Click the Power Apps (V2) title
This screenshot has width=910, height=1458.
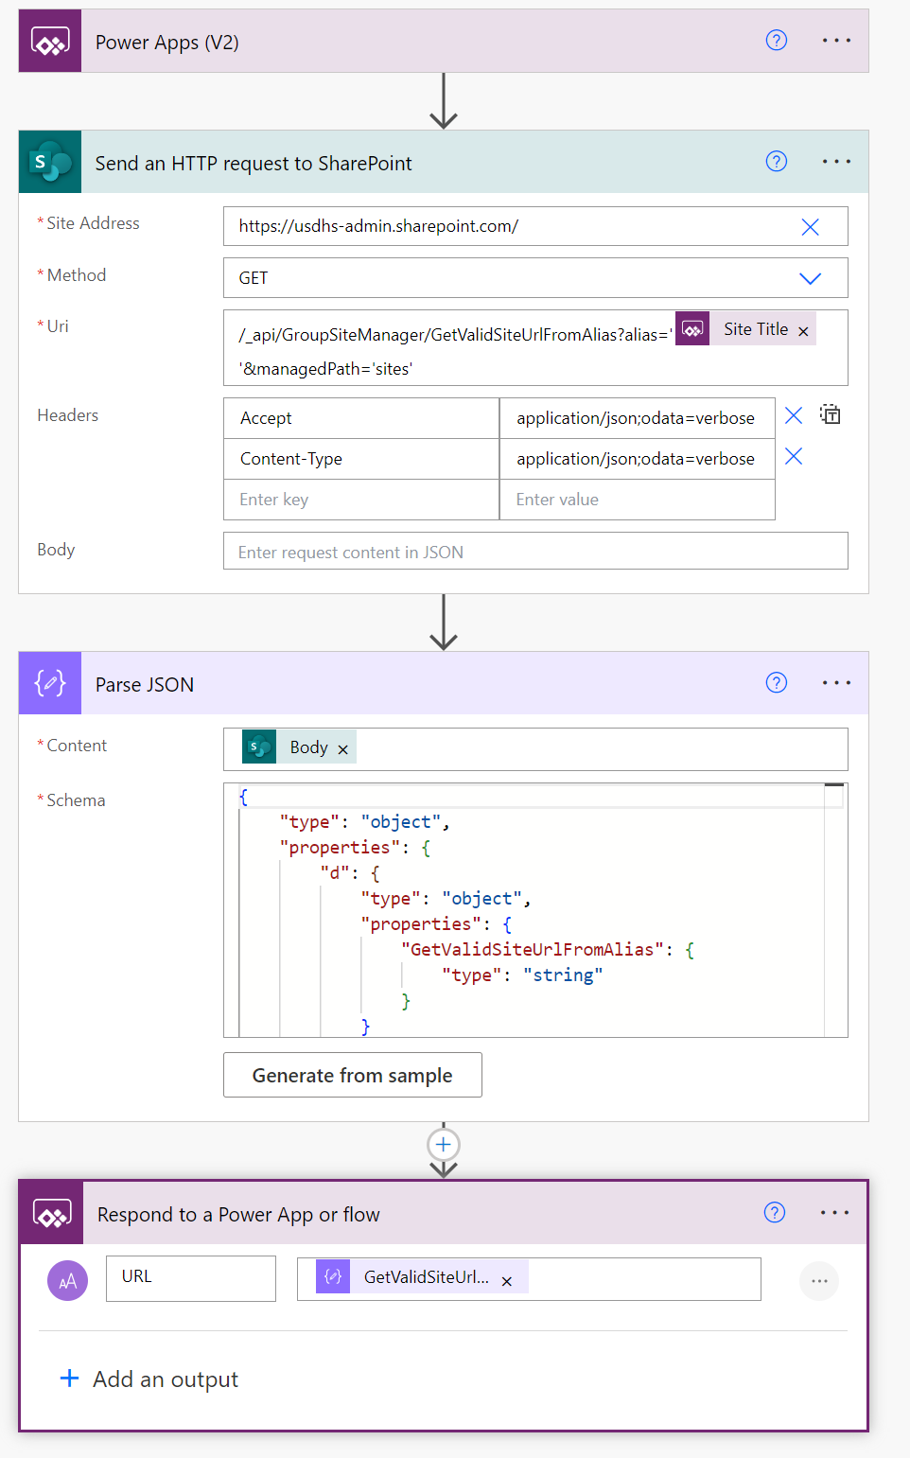coord(167,43)
